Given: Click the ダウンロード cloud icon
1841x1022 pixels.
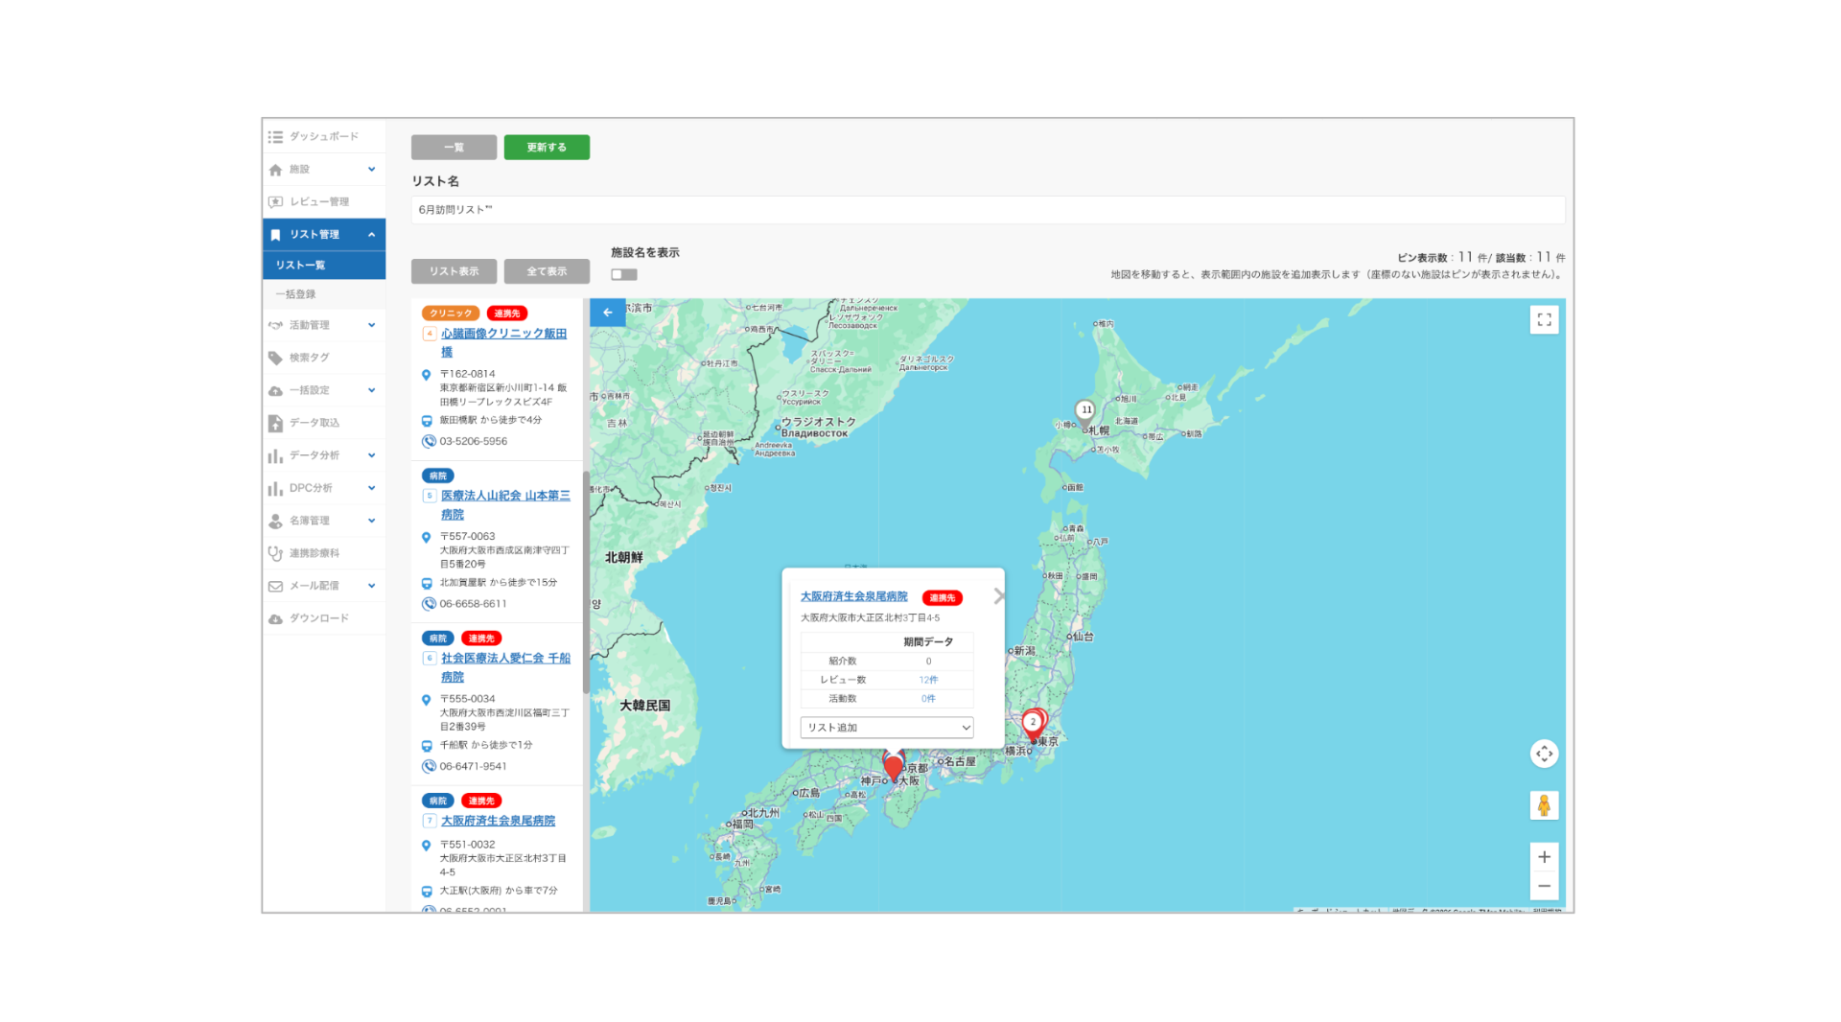Looking at the screenshot, I should (275, 618).
